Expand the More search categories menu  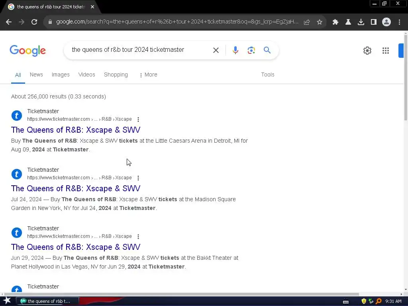pos(148,75)
